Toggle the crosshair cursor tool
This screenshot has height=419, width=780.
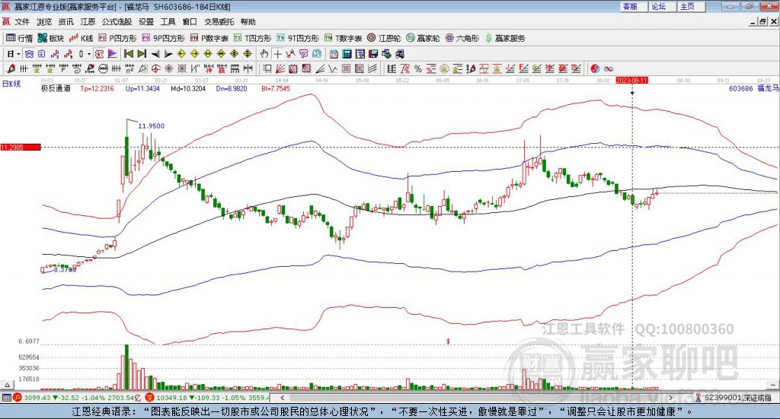click(277, 54)
